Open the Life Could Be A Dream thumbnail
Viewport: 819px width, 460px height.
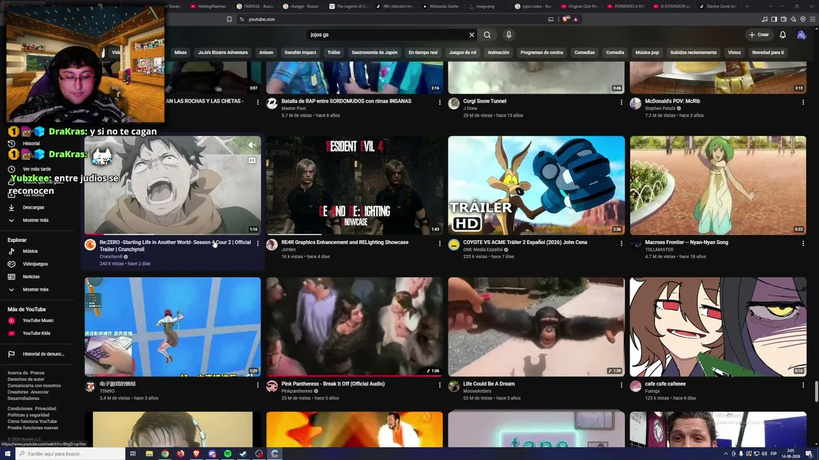click(536, 326)
